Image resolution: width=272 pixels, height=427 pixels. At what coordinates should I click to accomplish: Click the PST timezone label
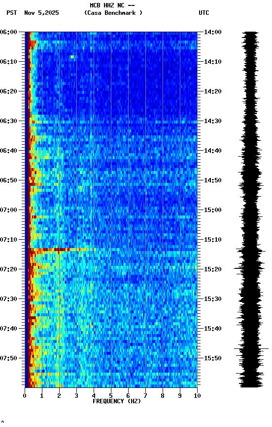[12, 13]
